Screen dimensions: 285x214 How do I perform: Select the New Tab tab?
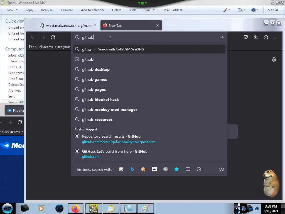(x=131, y=25)
